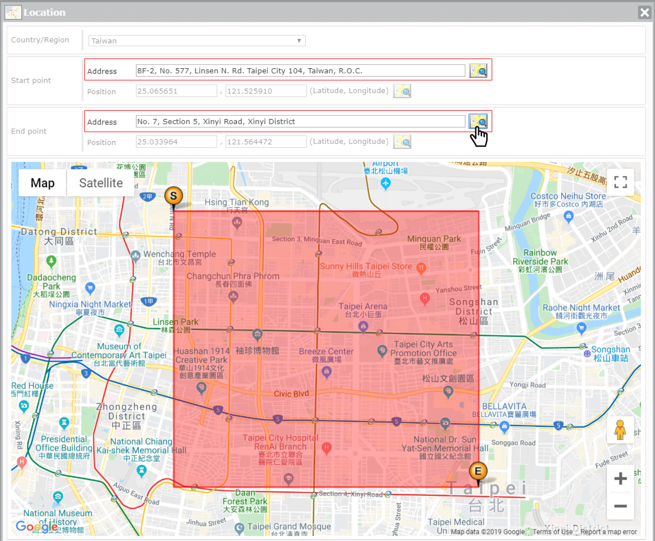Click Chiang Kai-shek Memorial Hall pin
The image size is (655, 541).
[x=141, y=471]
